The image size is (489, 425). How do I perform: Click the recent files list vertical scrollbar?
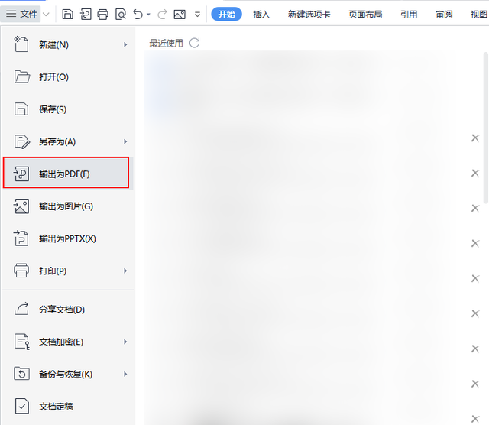(x=486, y=128)
